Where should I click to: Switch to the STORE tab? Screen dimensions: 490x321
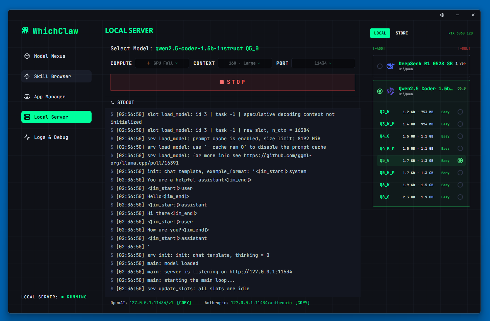pyautogui.click(x=401, y=33)
